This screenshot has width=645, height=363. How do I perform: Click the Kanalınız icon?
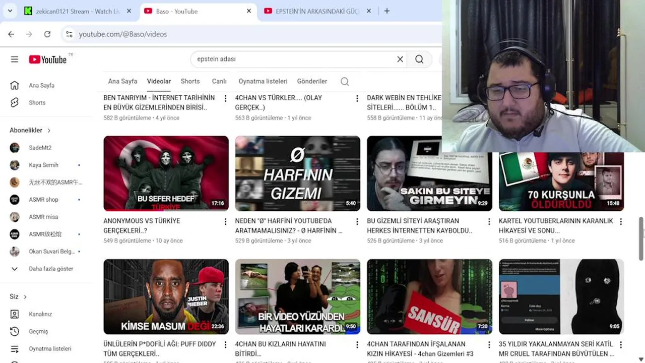point(15,314)
